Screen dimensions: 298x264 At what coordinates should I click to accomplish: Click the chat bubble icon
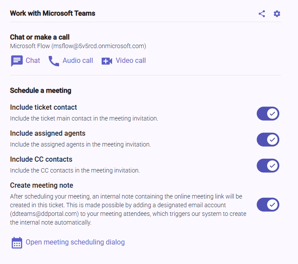(17, 61)
